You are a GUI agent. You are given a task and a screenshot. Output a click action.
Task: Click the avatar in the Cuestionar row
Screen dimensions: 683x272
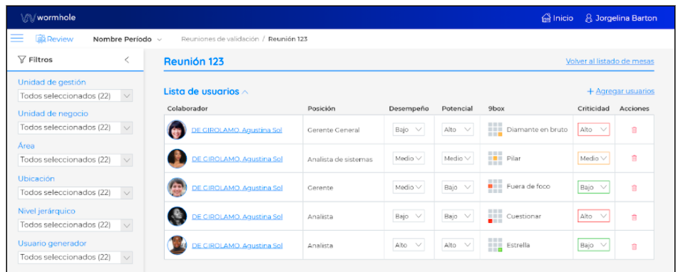tap(177, 216)
